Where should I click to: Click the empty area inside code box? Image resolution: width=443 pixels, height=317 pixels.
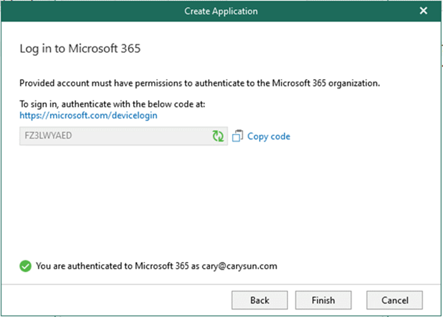point(141,136)
